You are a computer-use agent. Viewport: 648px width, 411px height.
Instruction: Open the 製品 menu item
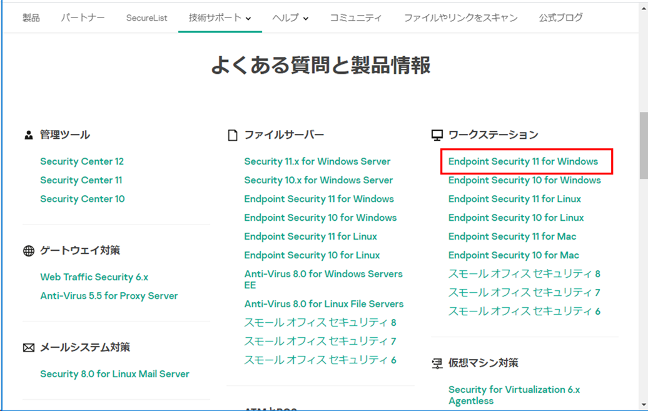(x=31, y=19)
